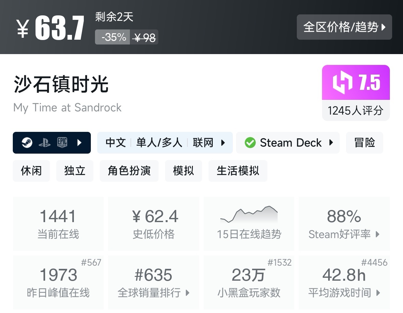Image resolution: width=403 pixels, height=313 pixels.
Task: Select the 独立 tag
Action: (75, 171)
